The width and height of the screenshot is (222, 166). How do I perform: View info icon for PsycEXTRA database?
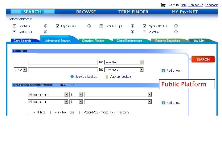coord(45,32)
